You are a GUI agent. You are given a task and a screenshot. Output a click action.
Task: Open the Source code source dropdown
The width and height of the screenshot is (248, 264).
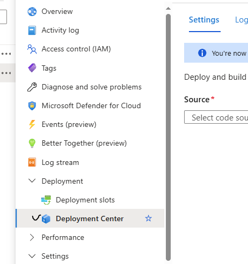pyautogui.click(x=216, y=117)
